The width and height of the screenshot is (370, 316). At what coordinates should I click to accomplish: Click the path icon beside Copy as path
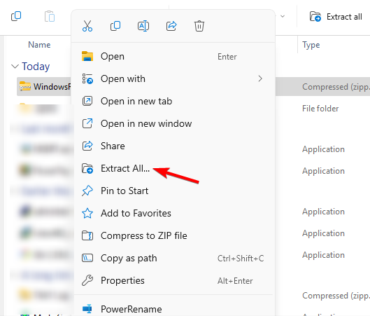pos(87,258)
